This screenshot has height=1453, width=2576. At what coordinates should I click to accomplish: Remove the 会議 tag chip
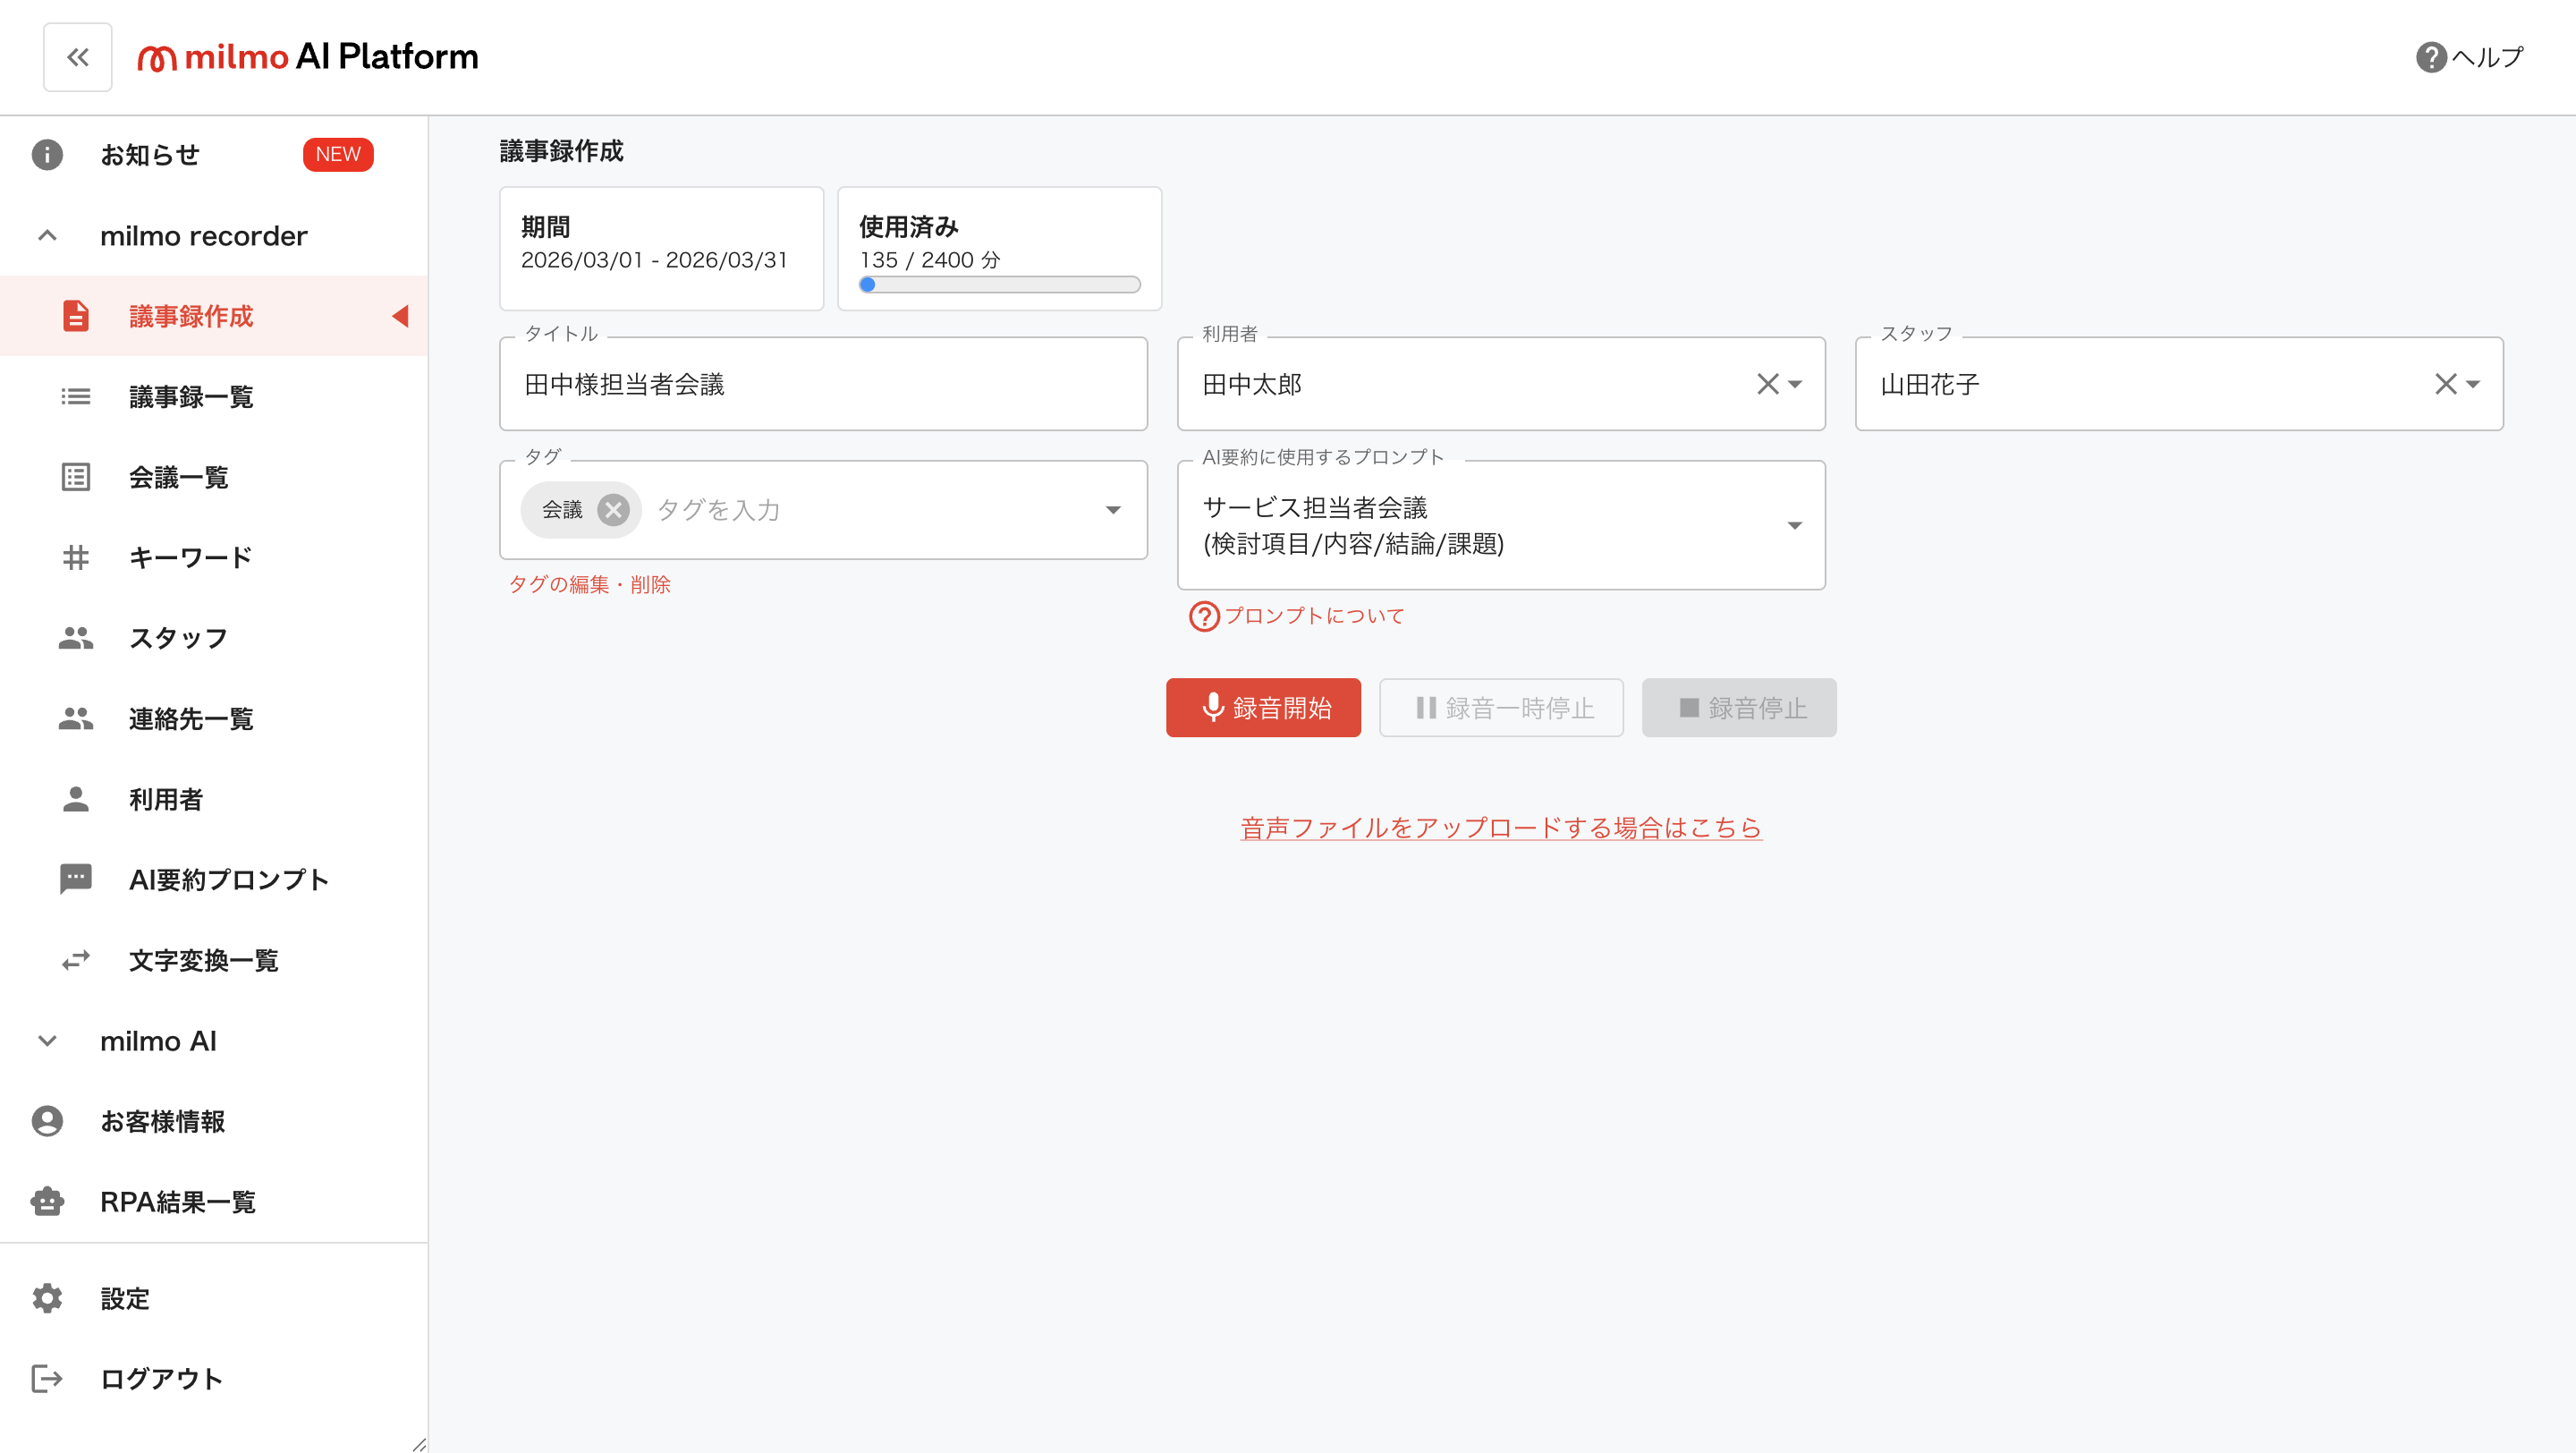click(613, 510)
